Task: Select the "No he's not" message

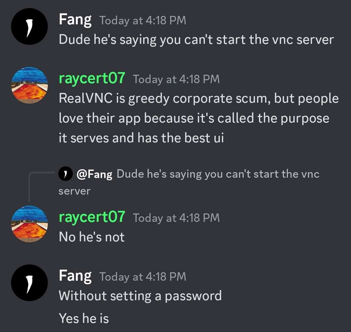Action: pos(92,237)
